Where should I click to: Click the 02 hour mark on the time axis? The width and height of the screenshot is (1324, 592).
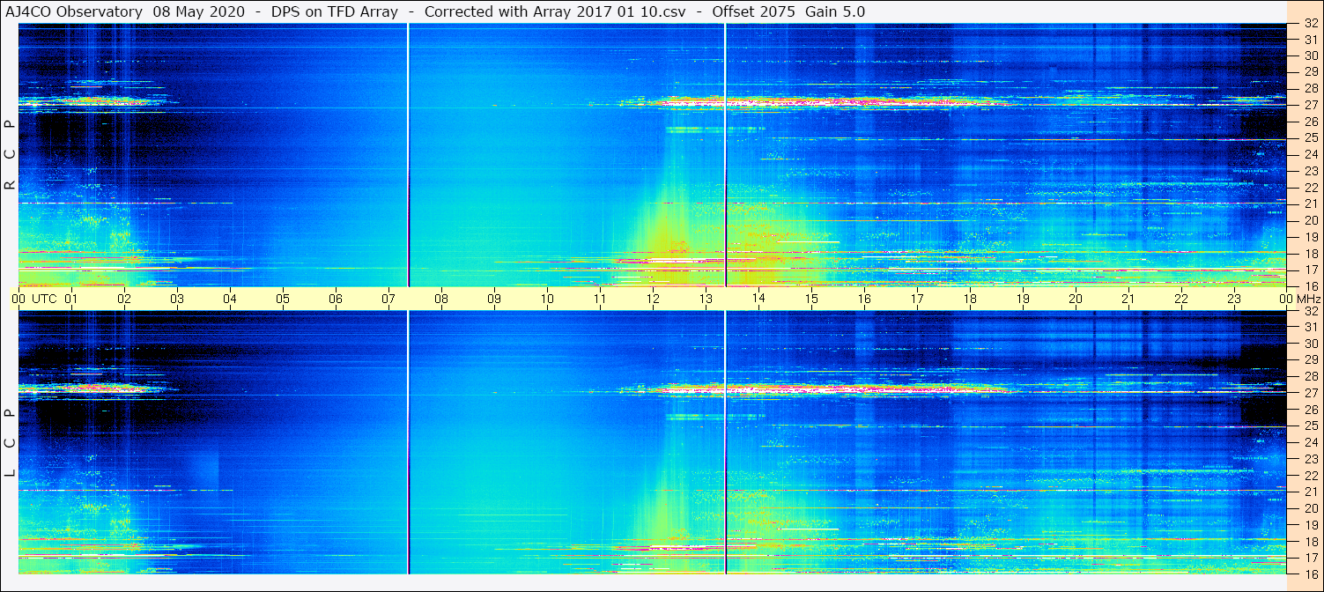pyautogui.click(x=124, y=299)
